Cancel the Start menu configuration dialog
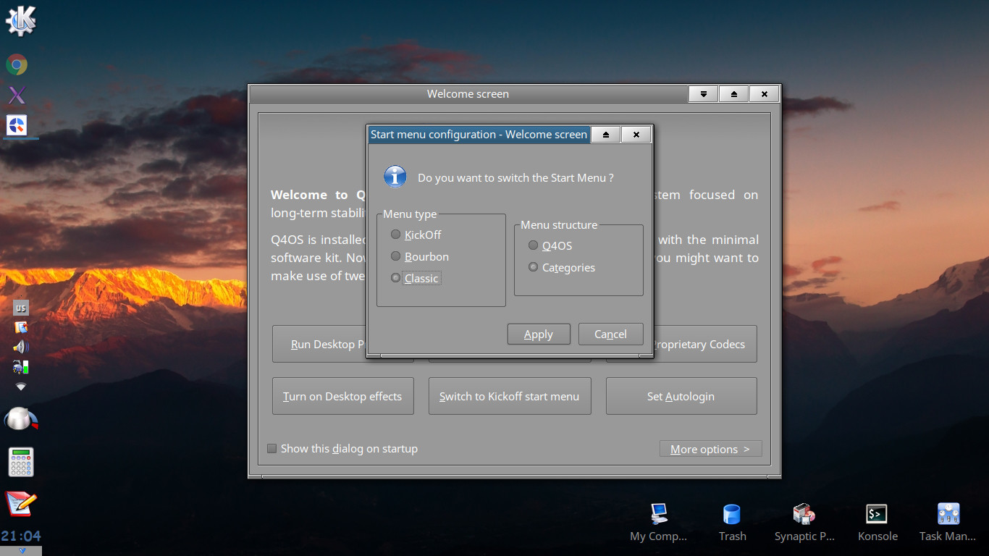Image resolution: width=989 pixels, height=556 pixels. 610,334
